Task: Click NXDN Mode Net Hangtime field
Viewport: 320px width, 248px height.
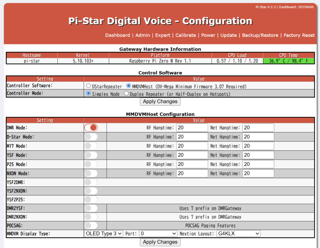Action: pos(258,174)
